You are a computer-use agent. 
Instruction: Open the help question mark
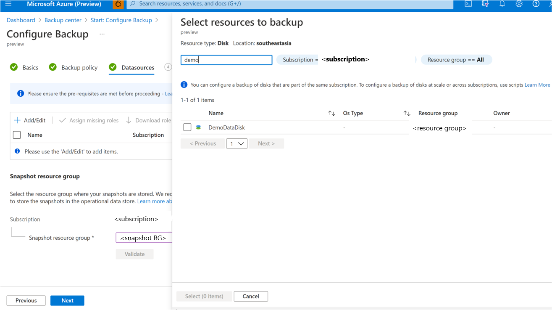(536, 4)
